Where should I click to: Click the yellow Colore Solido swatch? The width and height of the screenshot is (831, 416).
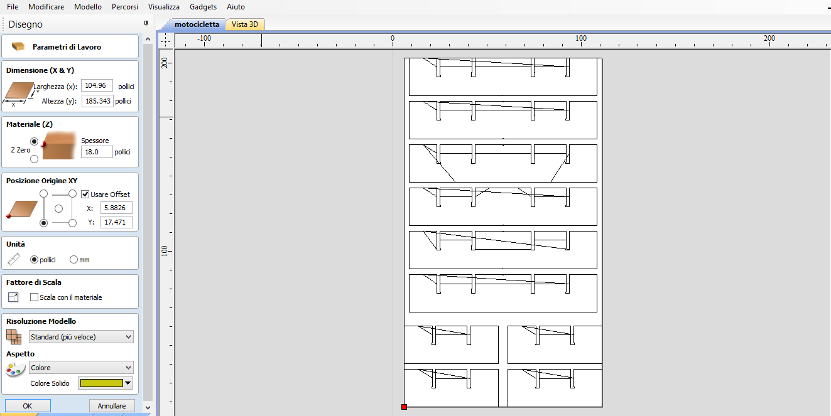pyautogui.click(x=100, y=383)
